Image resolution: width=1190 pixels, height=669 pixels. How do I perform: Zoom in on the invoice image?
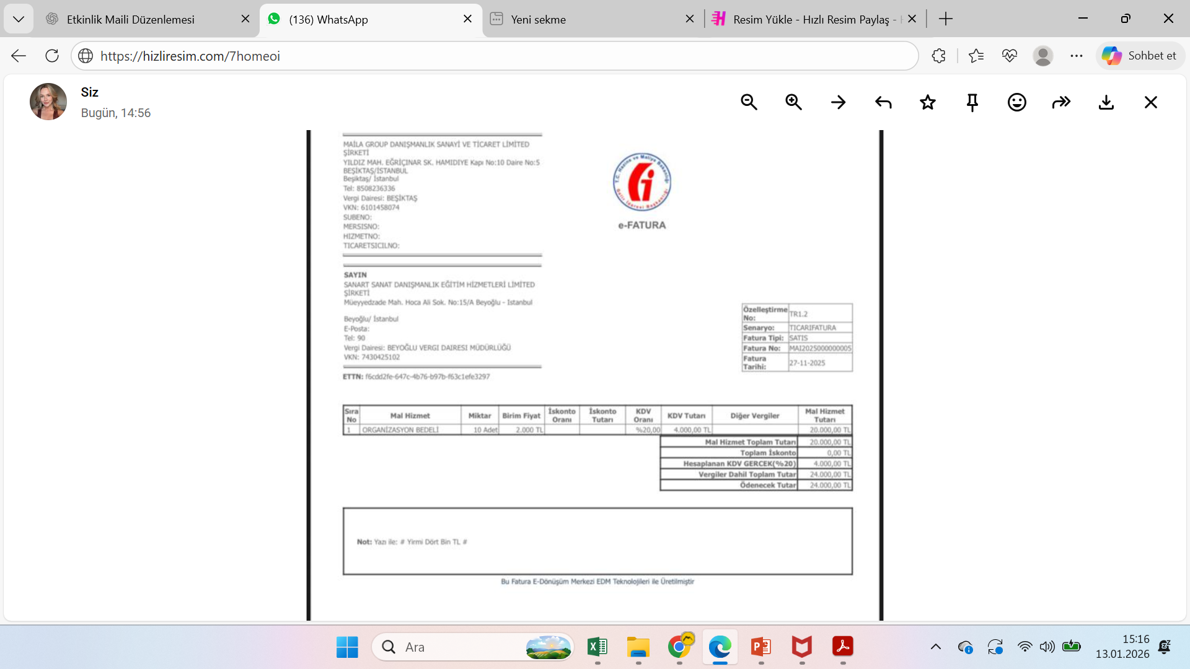click(793, 102)
